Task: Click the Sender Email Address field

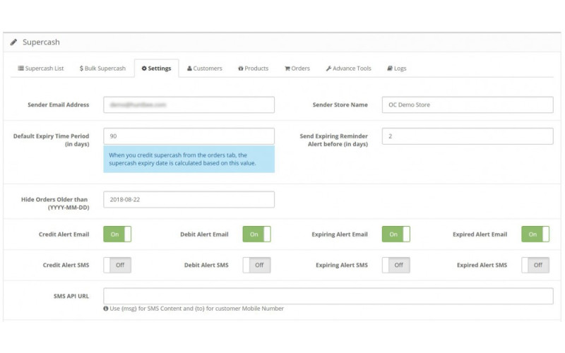Action: coord(189,104)
